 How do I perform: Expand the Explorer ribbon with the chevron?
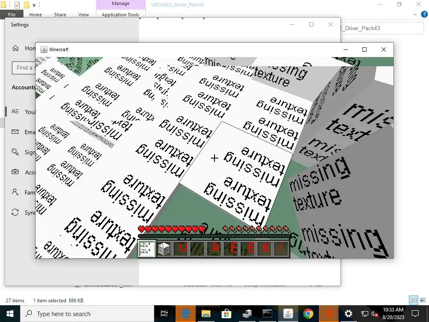point(415,15)
